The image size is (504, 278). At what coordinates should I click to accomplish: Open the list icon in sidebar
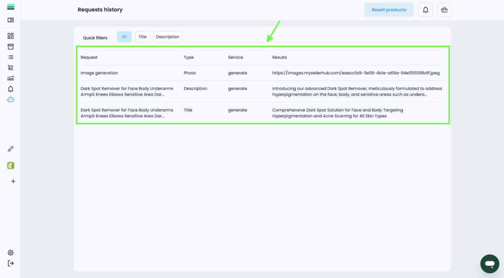(10, 57)
